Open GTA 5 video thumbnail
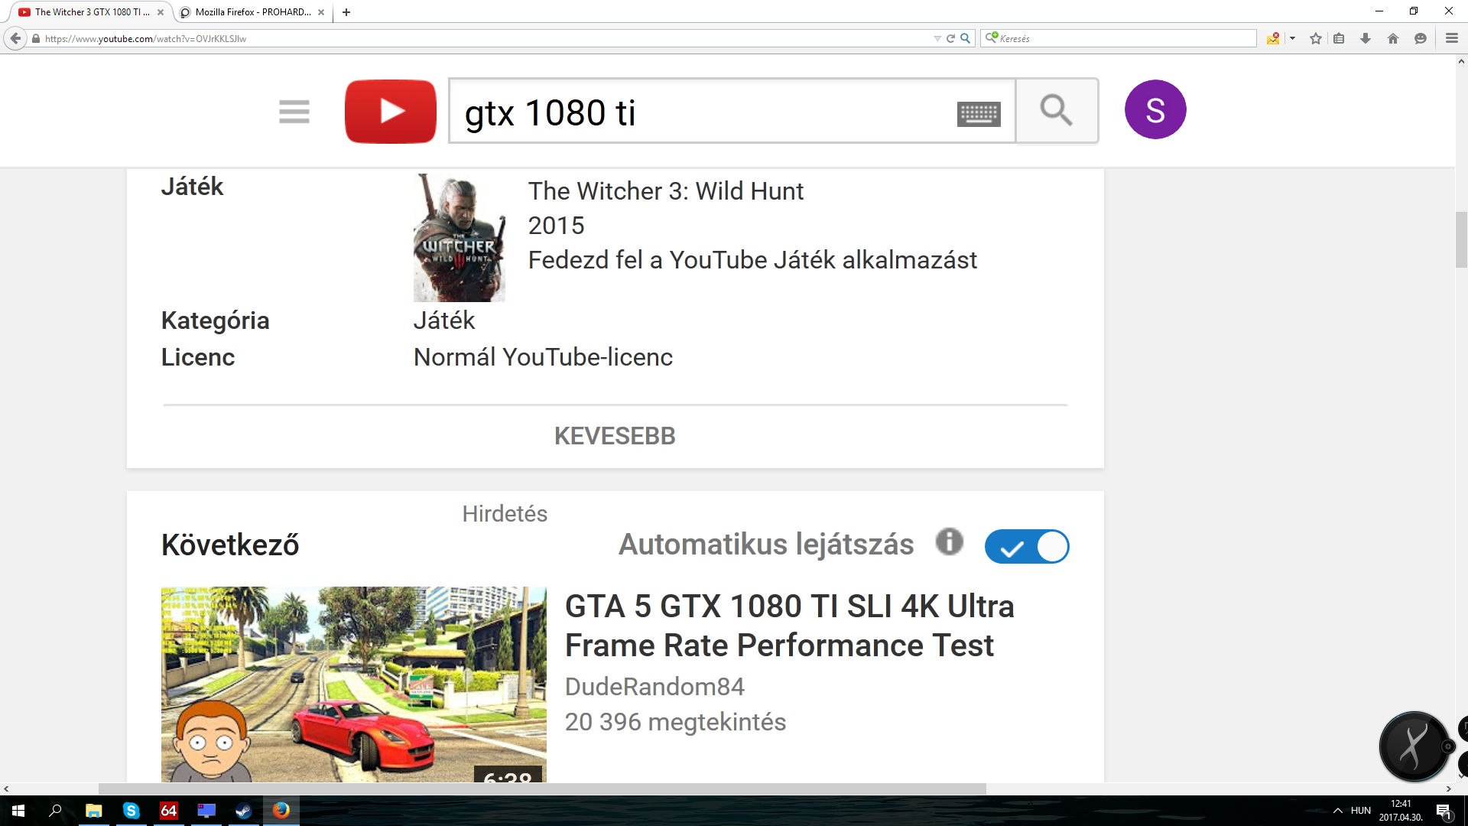 coord(353,684)
